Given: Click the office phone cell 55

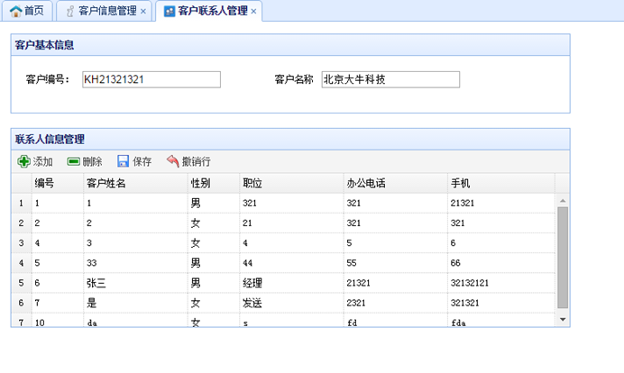Looking at the screenshot, I should 396,263.
